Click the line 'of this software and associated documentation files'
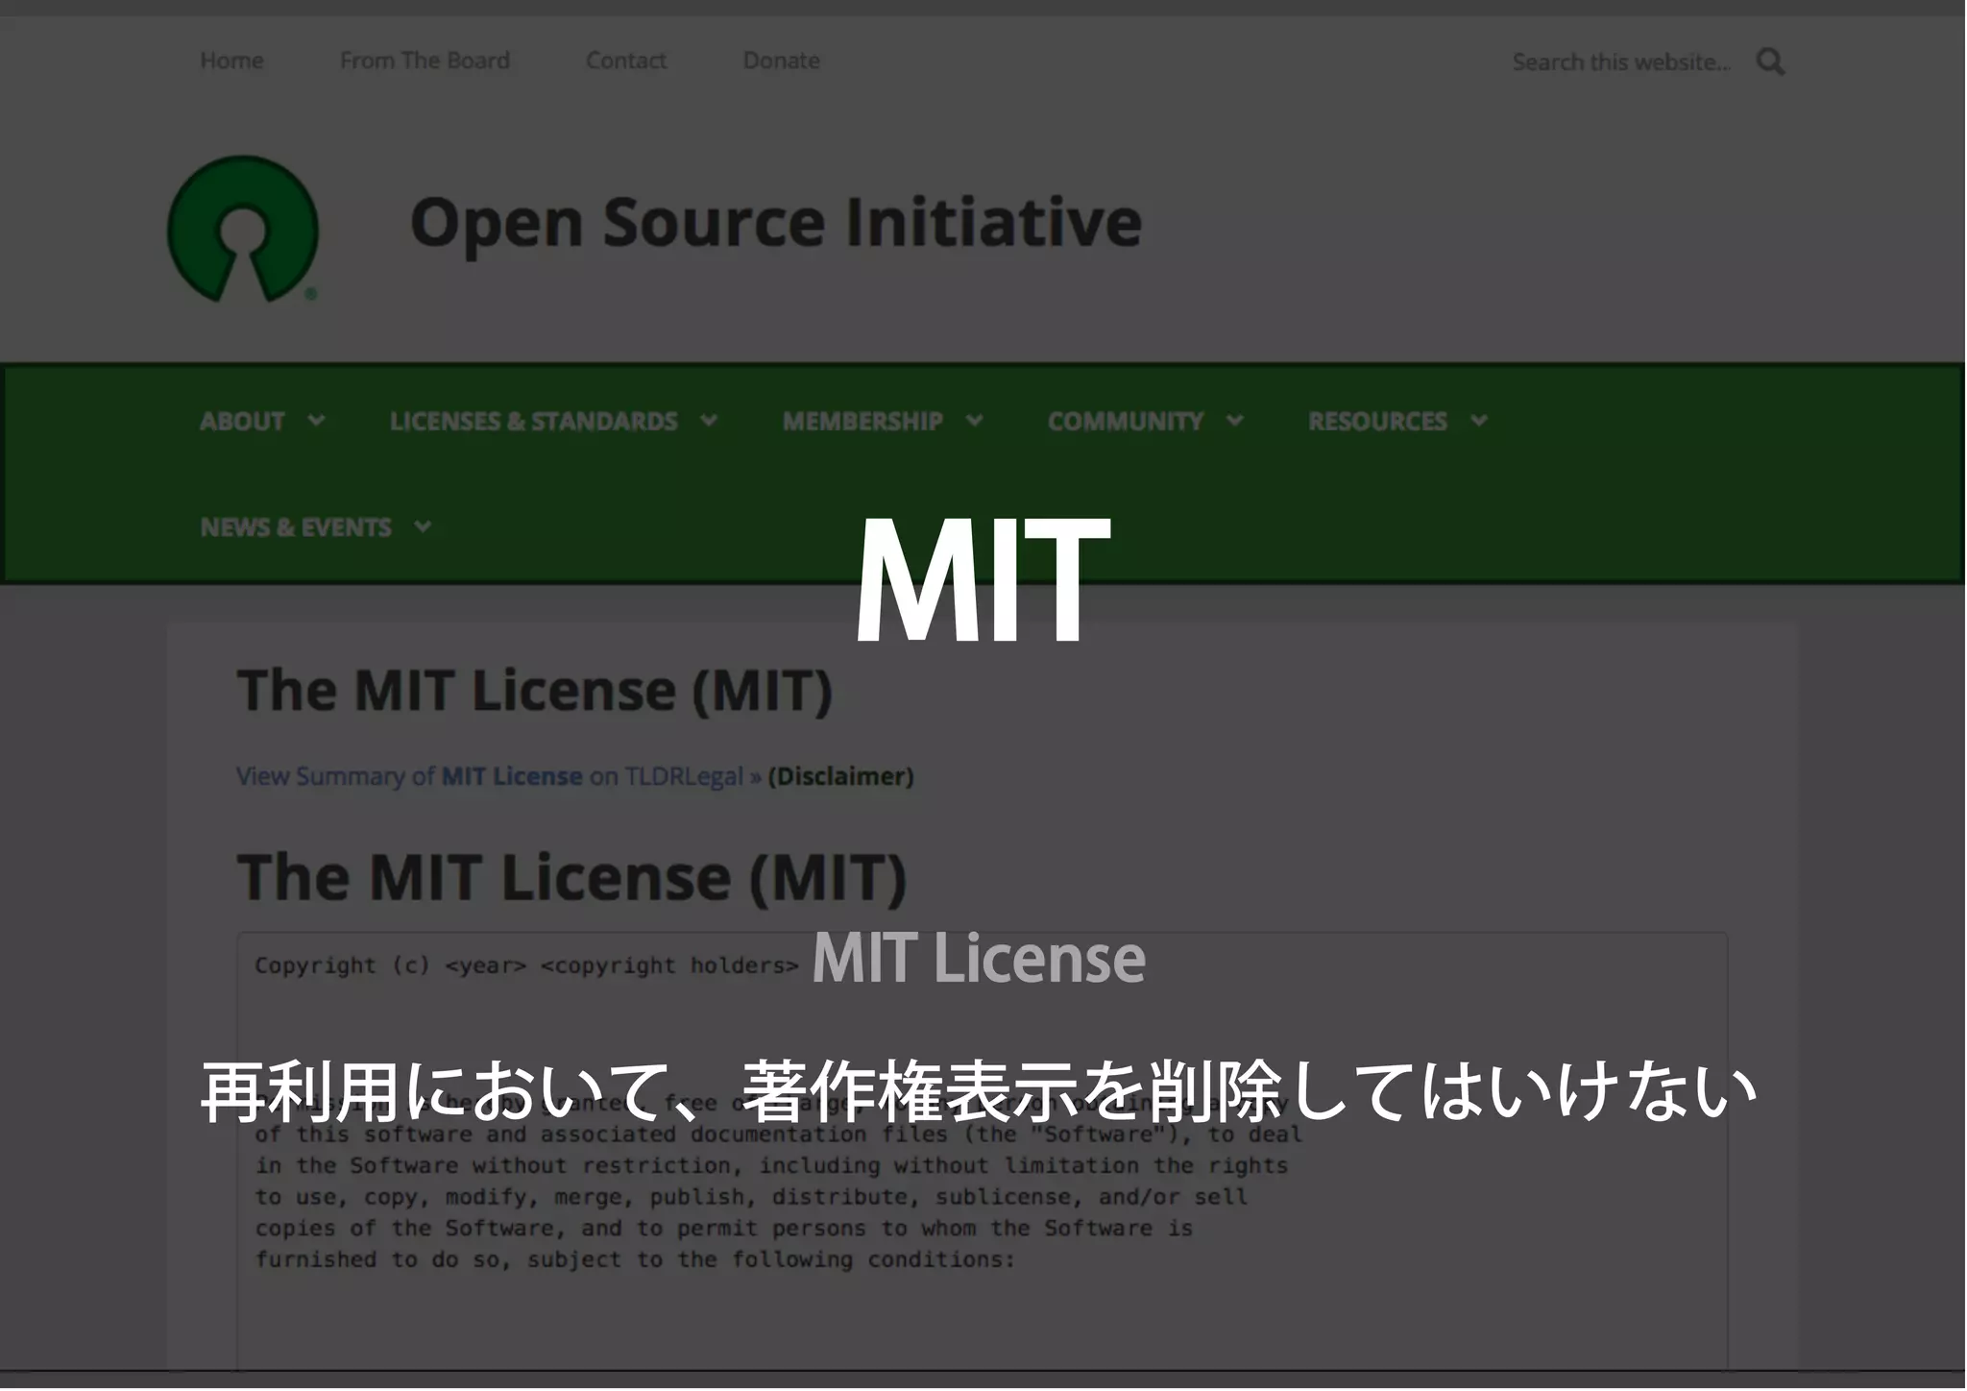 [x=778, y=1135]
